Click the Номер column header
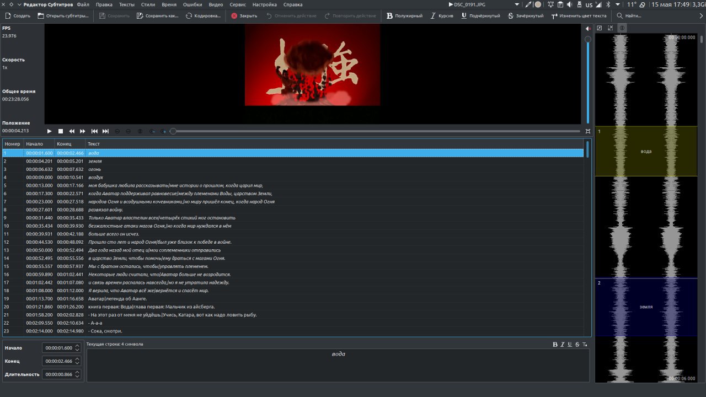 click(13, 144)
